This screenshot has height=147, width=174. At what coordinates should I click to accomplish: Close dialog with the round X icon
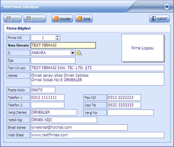pos(167,7)
